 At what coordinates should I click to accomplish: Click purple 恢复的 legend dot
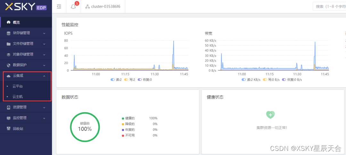pyautogui.click(x=123, y=130)
